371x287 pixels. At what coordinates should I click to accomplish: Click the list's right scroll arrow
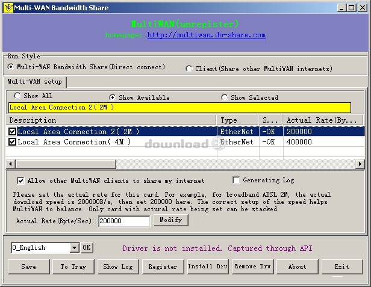[360, 164]
